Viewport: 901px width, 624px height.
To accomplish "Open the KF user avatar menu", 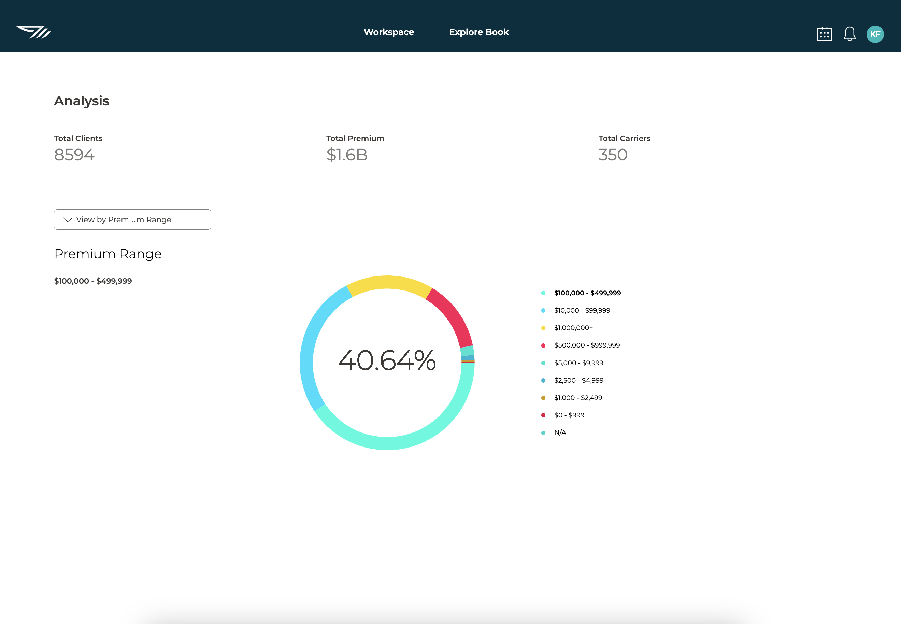I will click(875, 34).
